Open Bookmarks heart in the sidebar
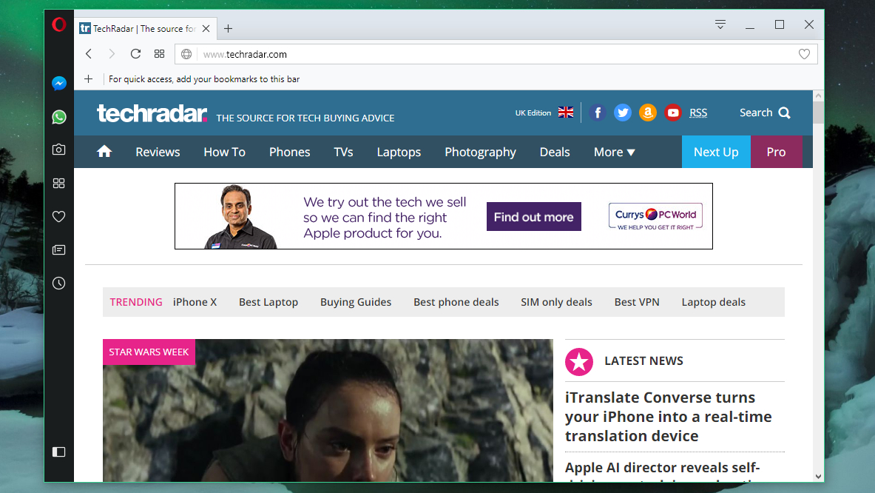The width and height of the screenshot is (875, 493). click(x=58, y=217)
